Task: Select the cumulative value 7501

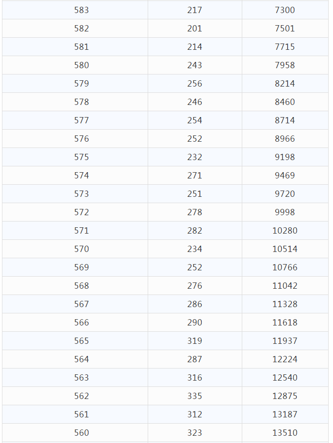Action: (285, 29)
